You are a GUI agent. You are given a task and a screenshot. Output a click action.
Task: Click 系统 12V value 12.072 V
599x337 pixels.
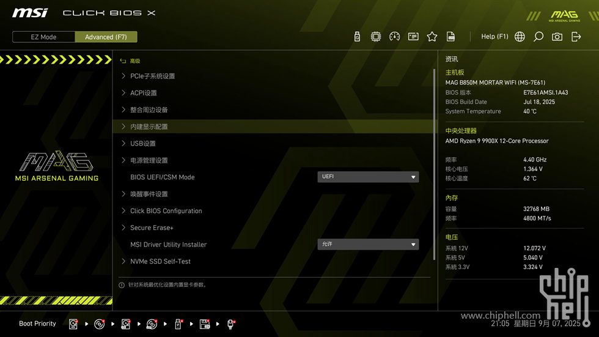[534, 248]
